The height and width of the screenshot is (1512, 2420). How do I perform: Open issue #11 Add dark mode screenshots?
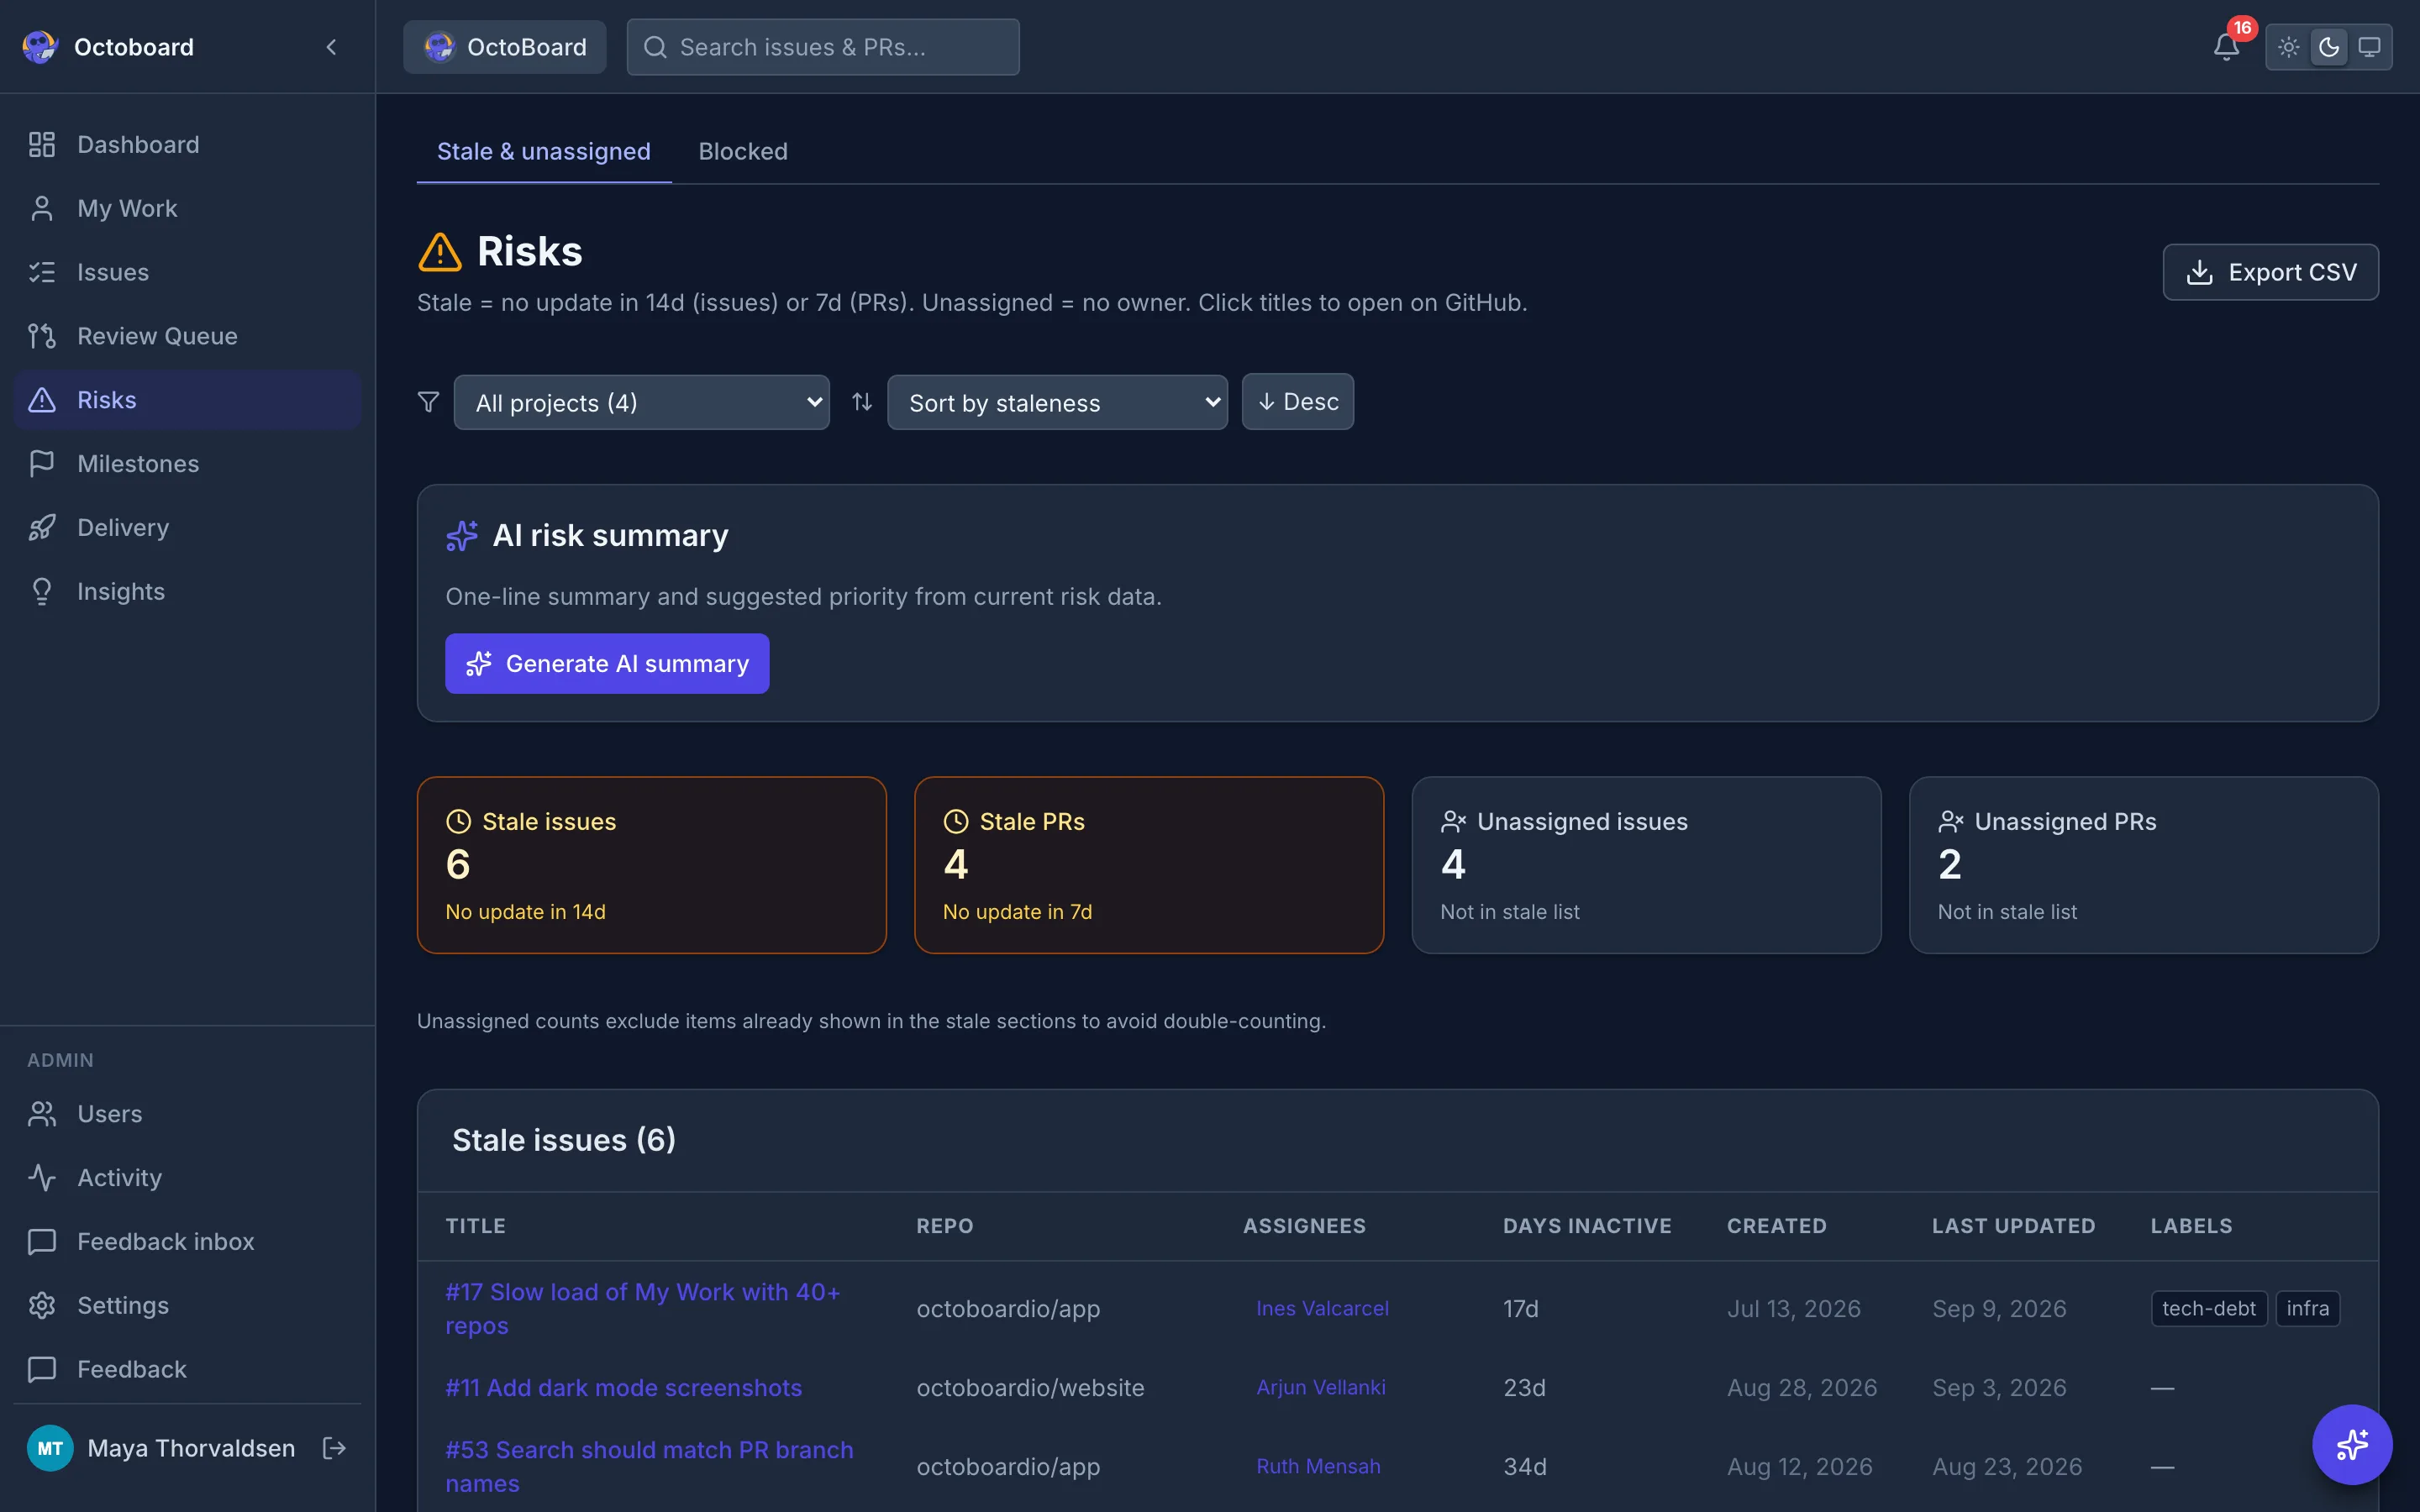coord(623,1388)
